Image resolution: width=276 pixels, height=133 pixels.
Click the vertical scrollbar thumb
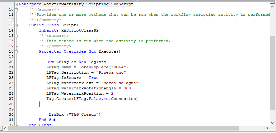pos(272,73)
